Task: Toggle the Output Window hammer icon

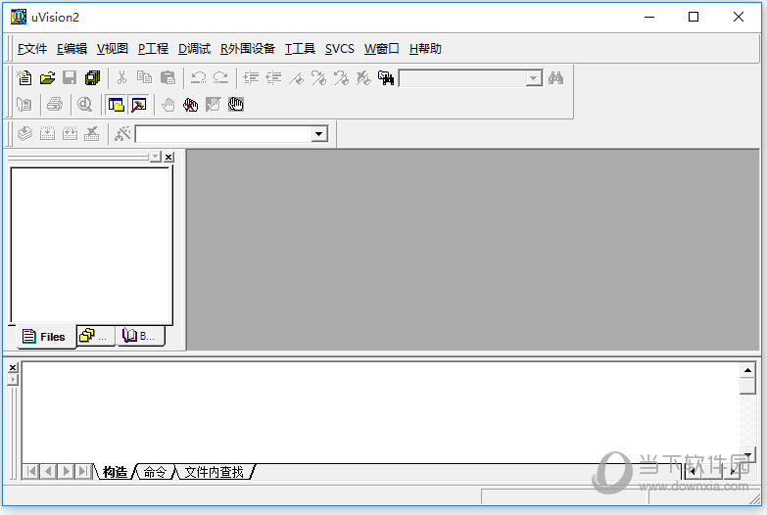Action: pyautogui.click(x=139, y=104)
